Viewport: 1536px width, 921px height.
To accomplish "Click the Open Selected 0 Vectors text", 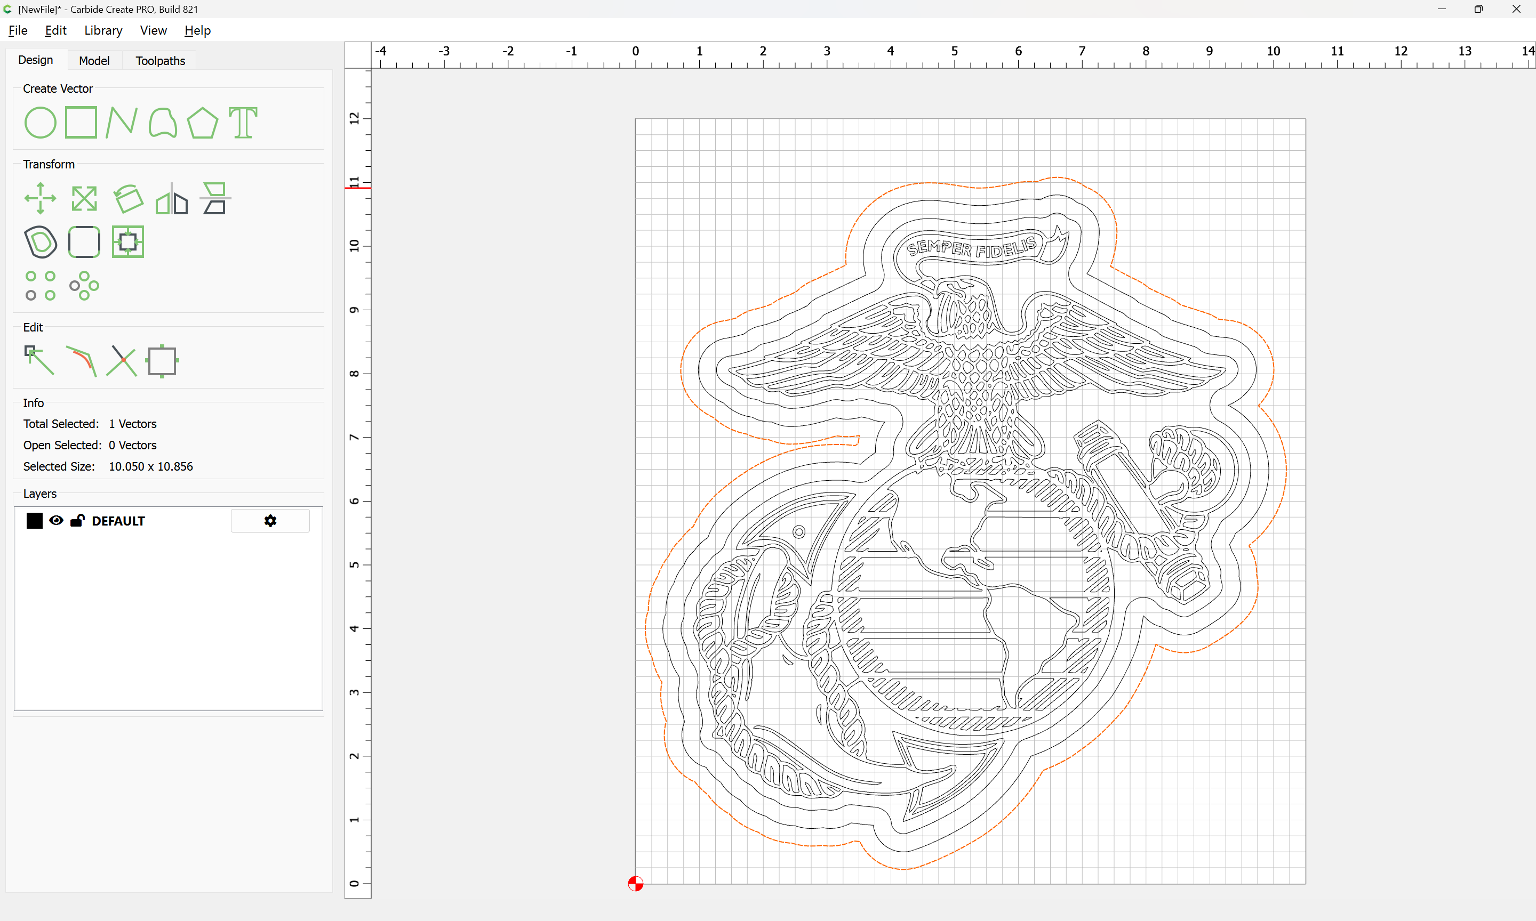I will (x=90, y=445).
